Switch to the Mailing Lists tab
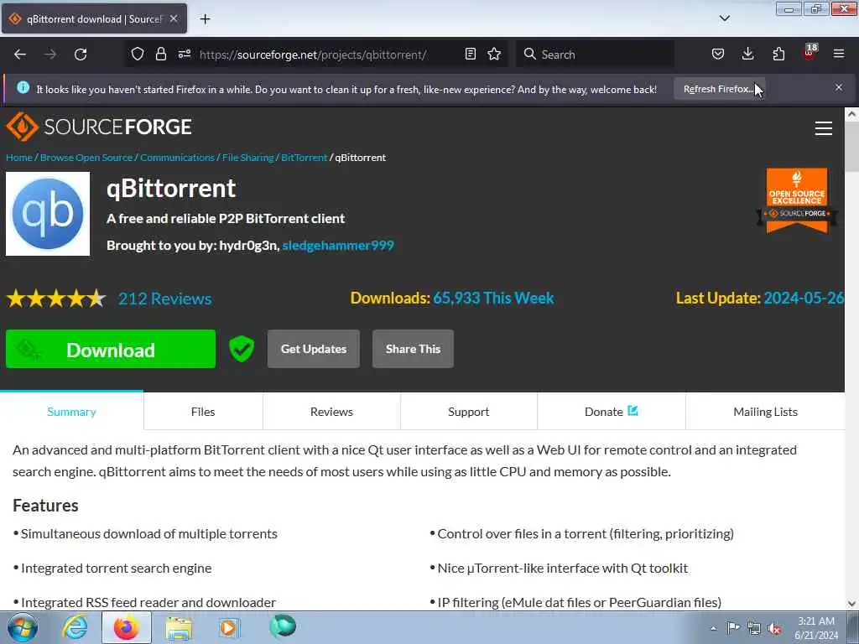859x644 pixels. pyautogui.click(x=765, y=412)
